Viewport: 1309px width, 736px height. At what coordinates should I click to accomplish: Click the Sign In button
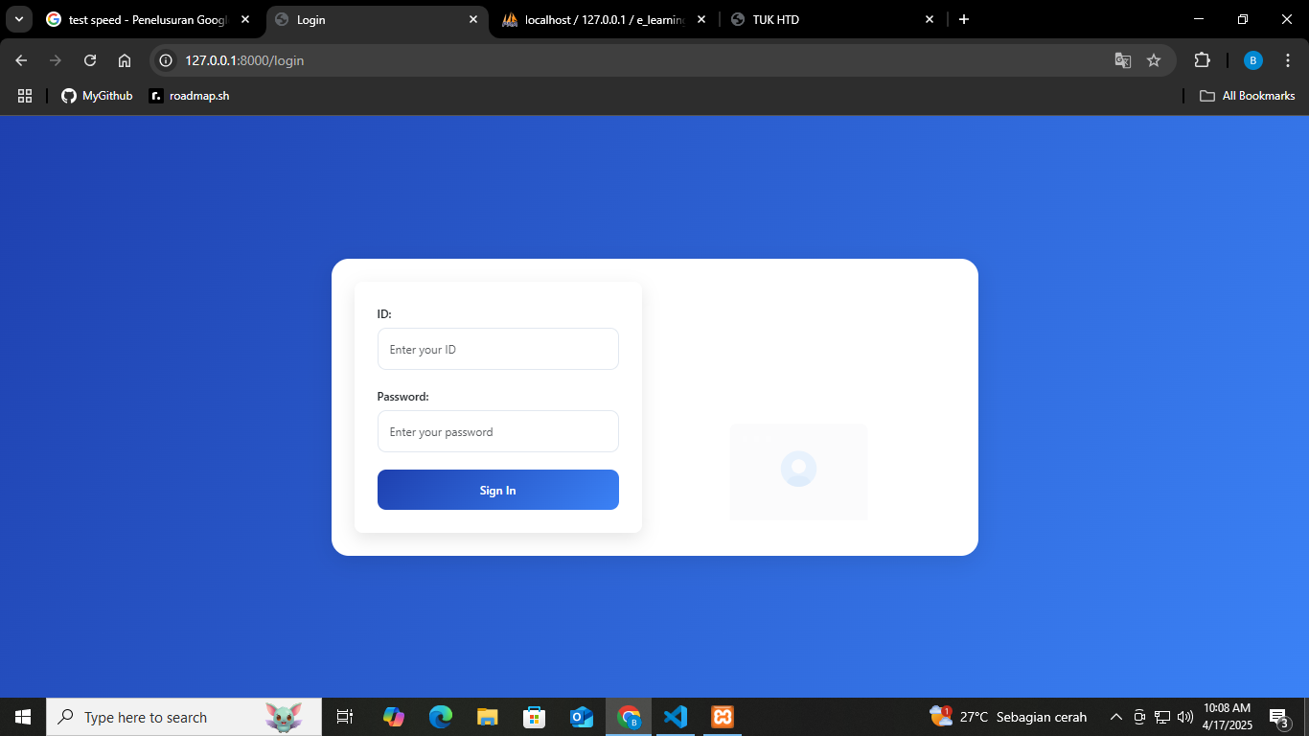tap(497, 490)
